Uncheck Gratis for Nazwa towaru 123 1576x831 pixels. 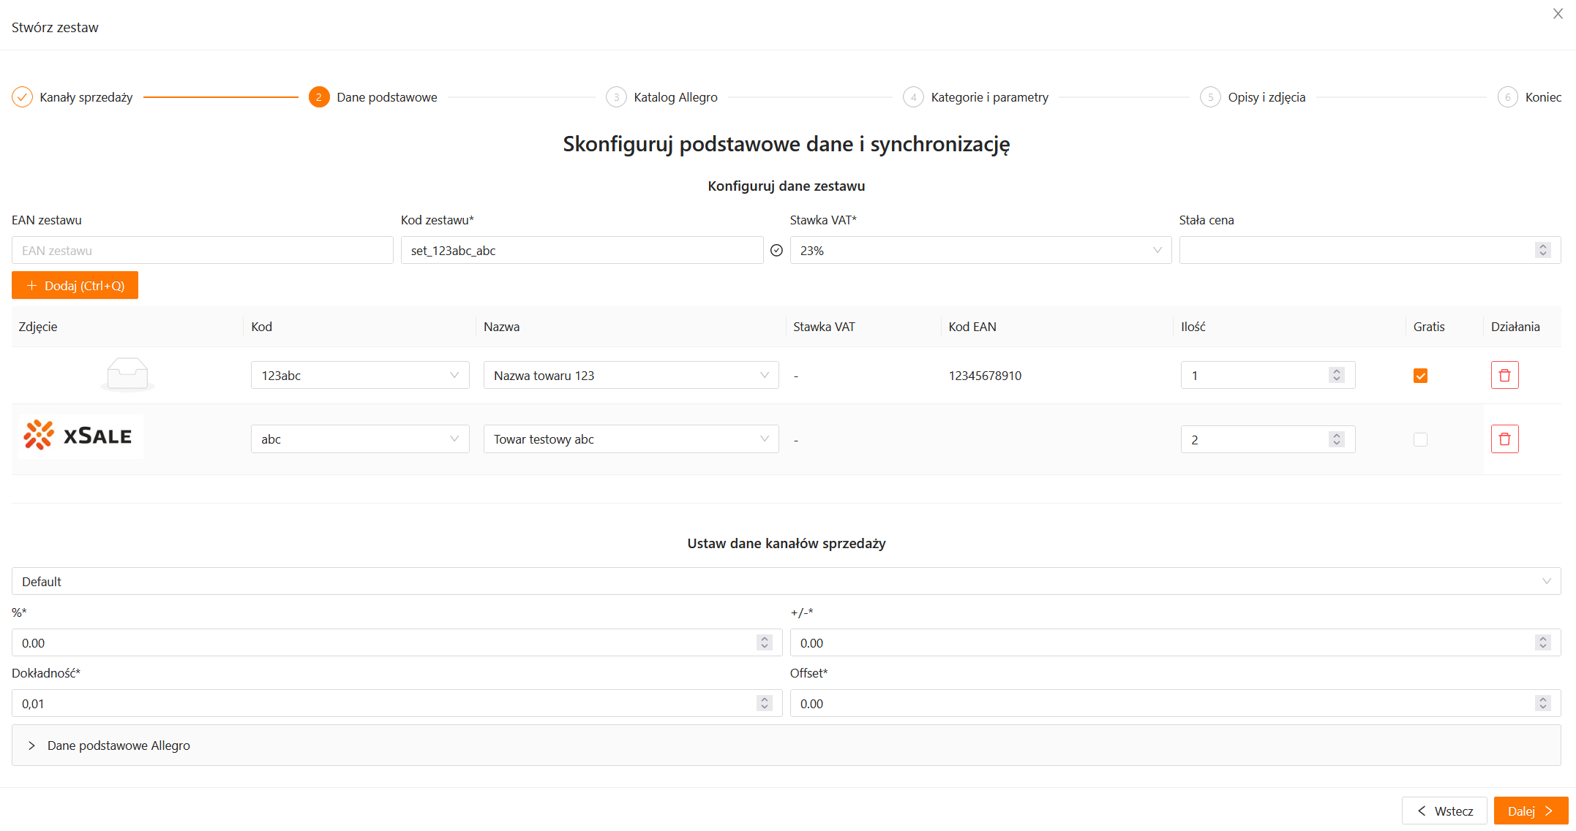point(1420,376)
